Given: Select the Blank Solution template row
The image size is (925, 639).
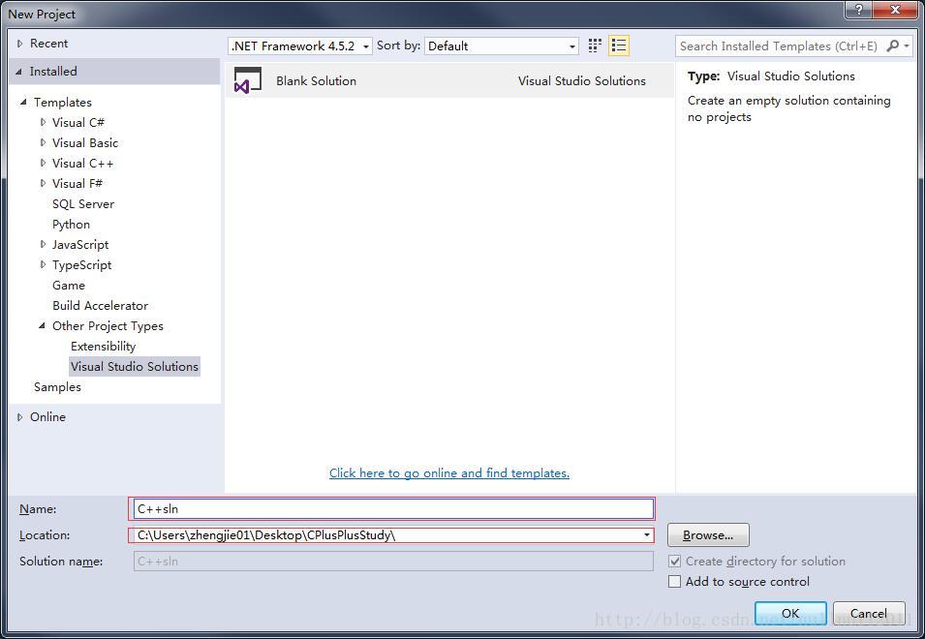Looking at the screenshot, I should click(x=449, y=80).
